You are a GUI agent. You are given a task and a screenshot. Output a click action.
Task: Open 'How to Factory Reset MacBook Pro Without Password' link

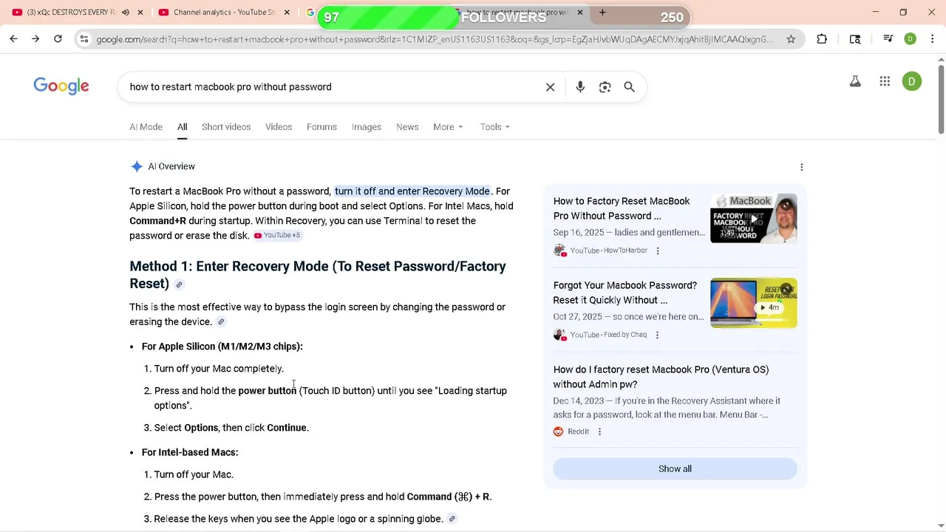[622, 208]
